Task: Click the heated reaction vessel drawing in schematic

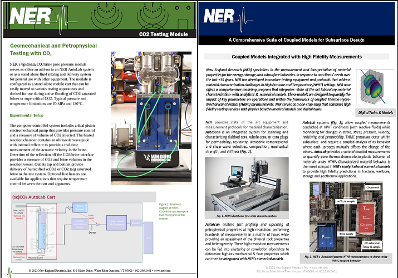Action: click(x=42, y=231)
